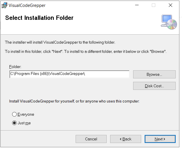This screenshot has height=151, width=182.
Task: Click the Select Installation Folder heading
Action: click(39, 18)
